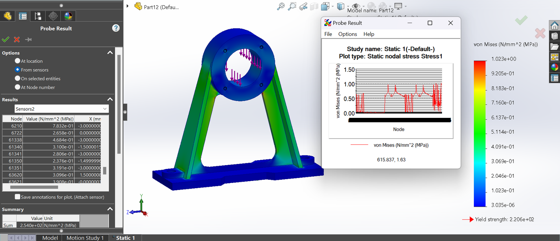Collapse the Summary section
The width and height of the screenshot is (560, 241).
click(110, 209)
